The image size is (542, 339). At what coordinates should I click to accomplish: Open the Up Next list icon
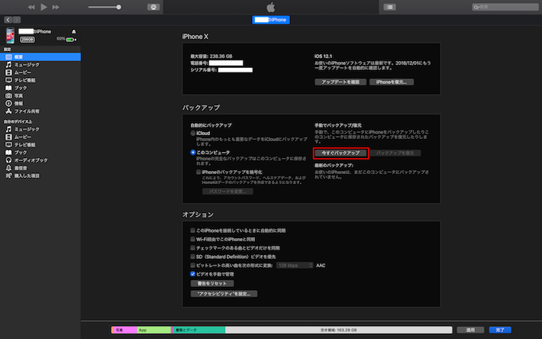[x=389, y=7]
